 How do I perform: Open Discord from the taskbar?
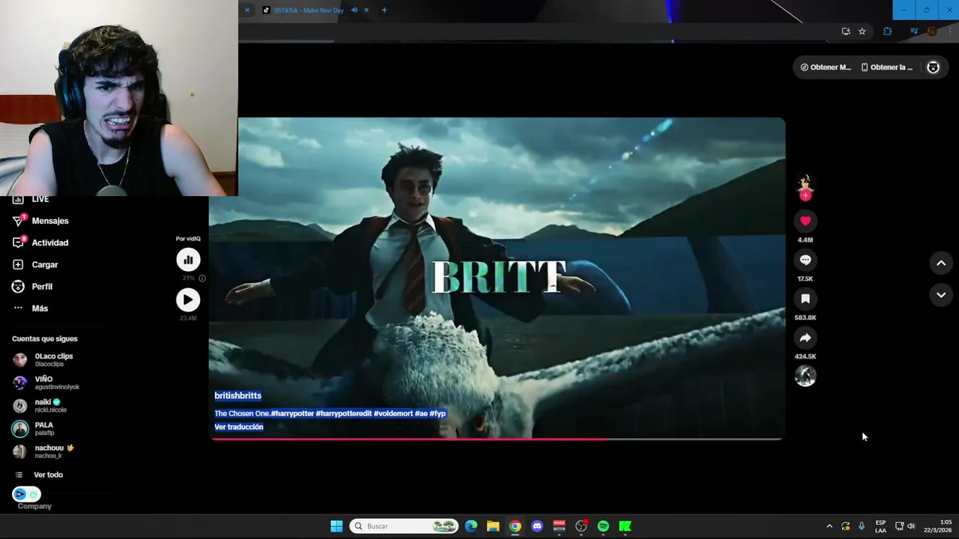tap(537, 526)
